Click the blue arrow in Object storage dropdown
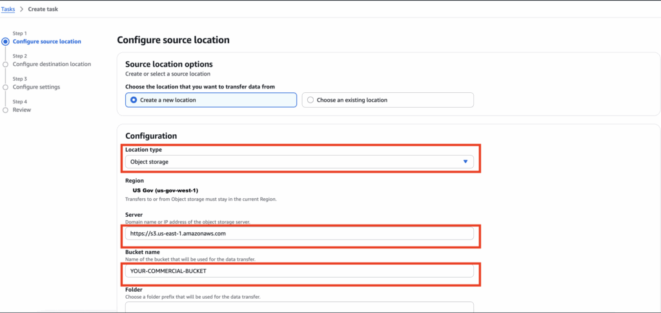The height and width of the screenshot is (313, 661). 465,162
